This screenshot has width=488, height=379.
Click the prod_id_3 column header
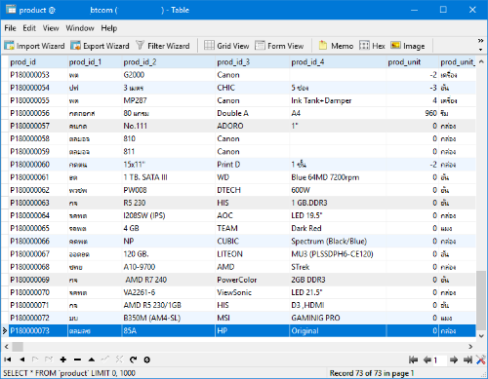252,62
